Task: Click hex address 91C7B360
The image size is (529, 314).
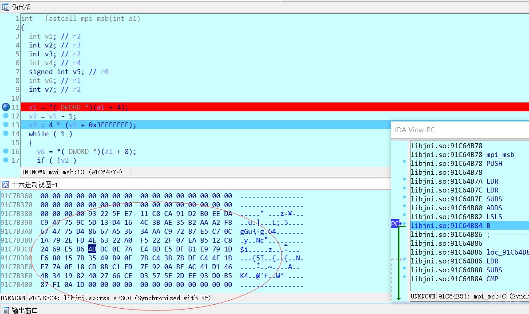Action: coord(16,196)
